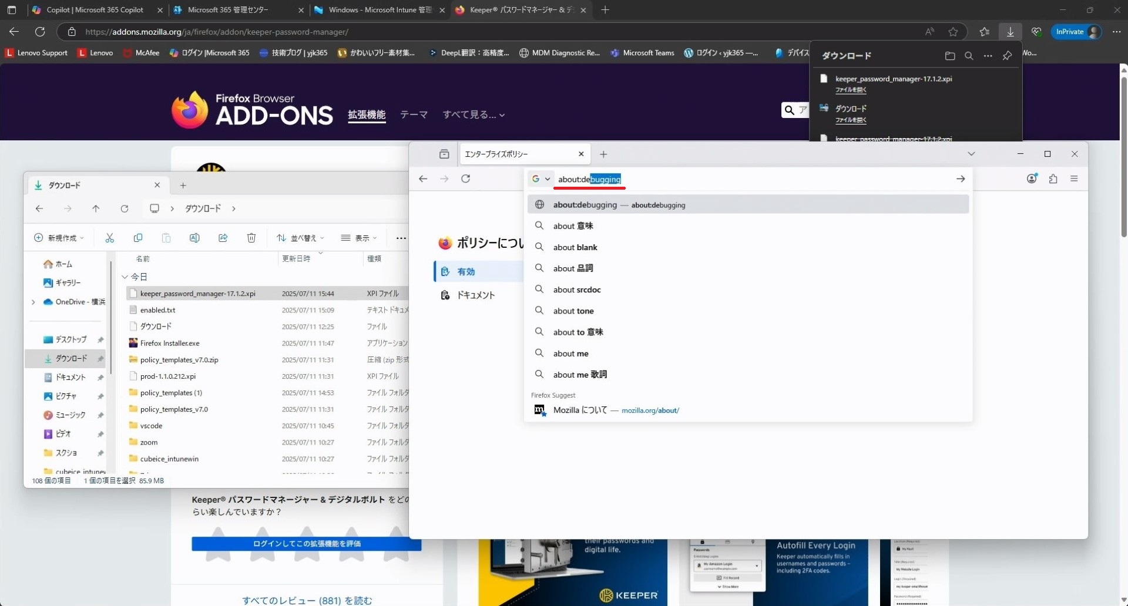Screen dimensions: 1128x606
Task: Select the ドキュメント policy tab
Action: click(x=475, y=295)
